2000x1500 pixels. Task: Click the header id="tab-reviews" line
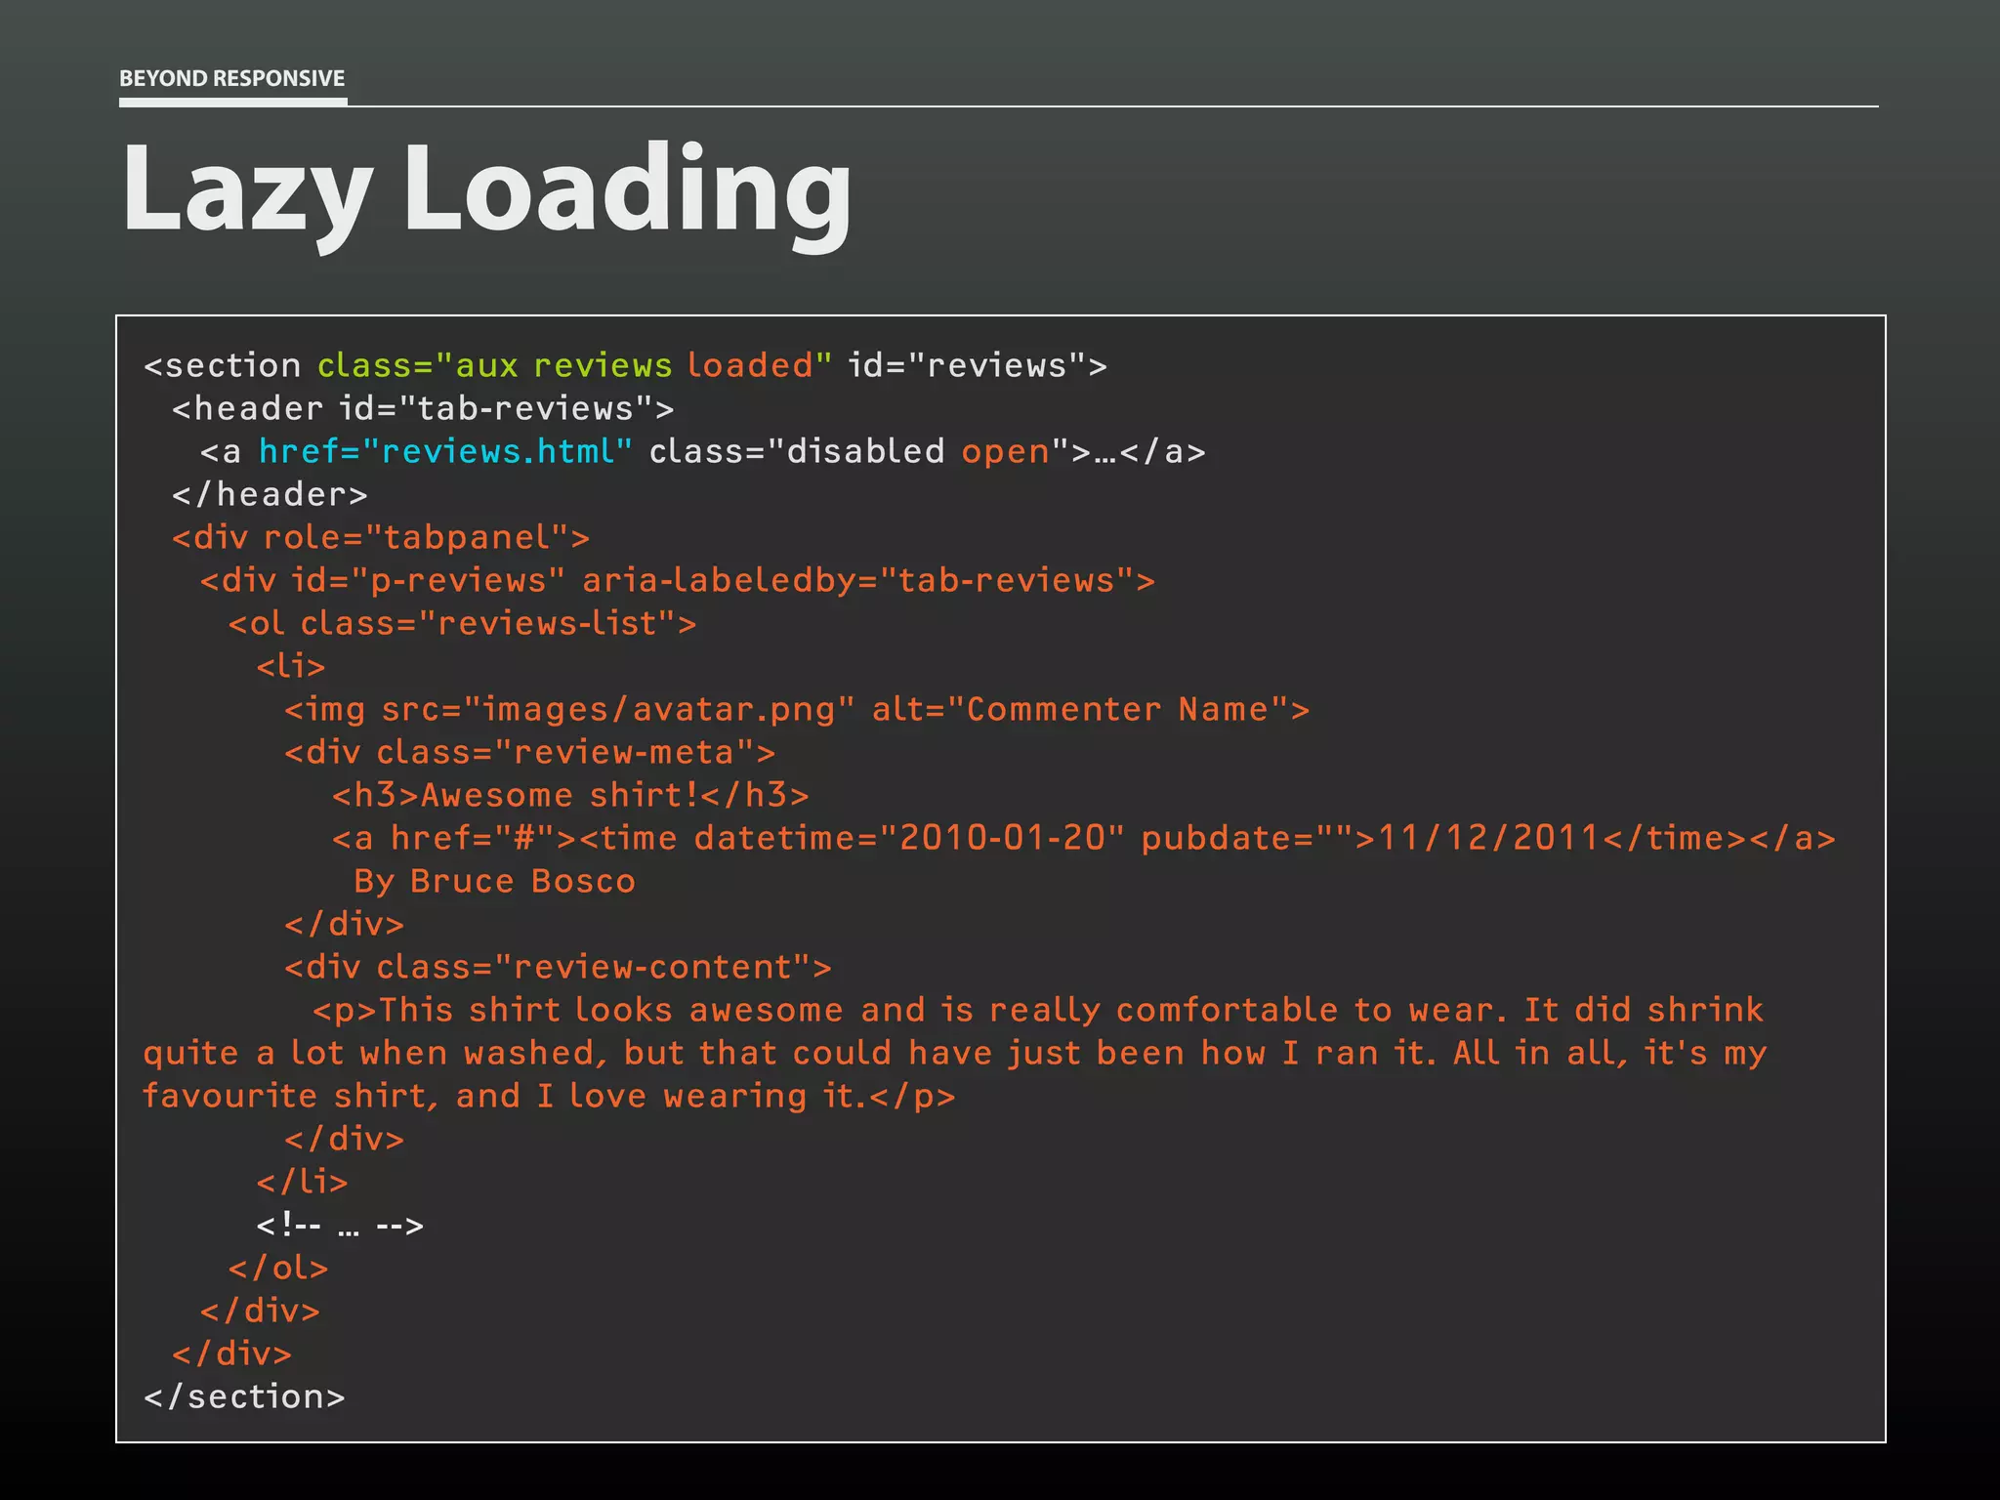point(423,409)
